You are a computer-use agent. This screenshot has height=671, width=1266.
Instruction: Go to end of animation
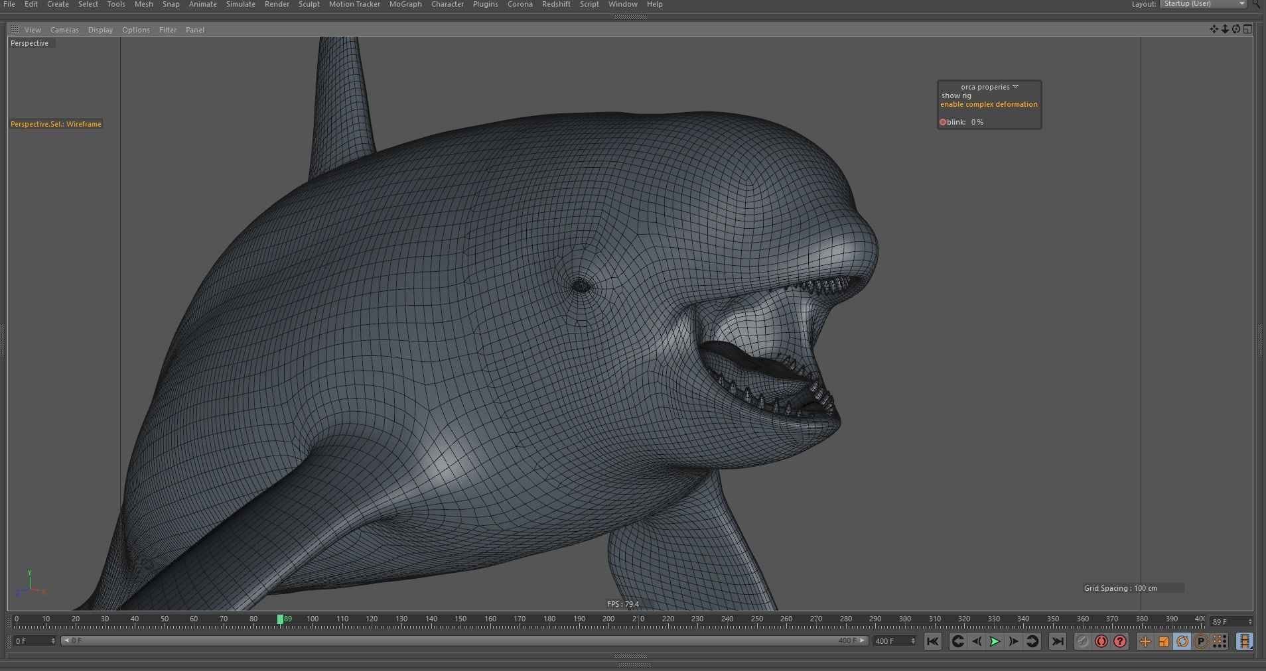coord(1058,641)
